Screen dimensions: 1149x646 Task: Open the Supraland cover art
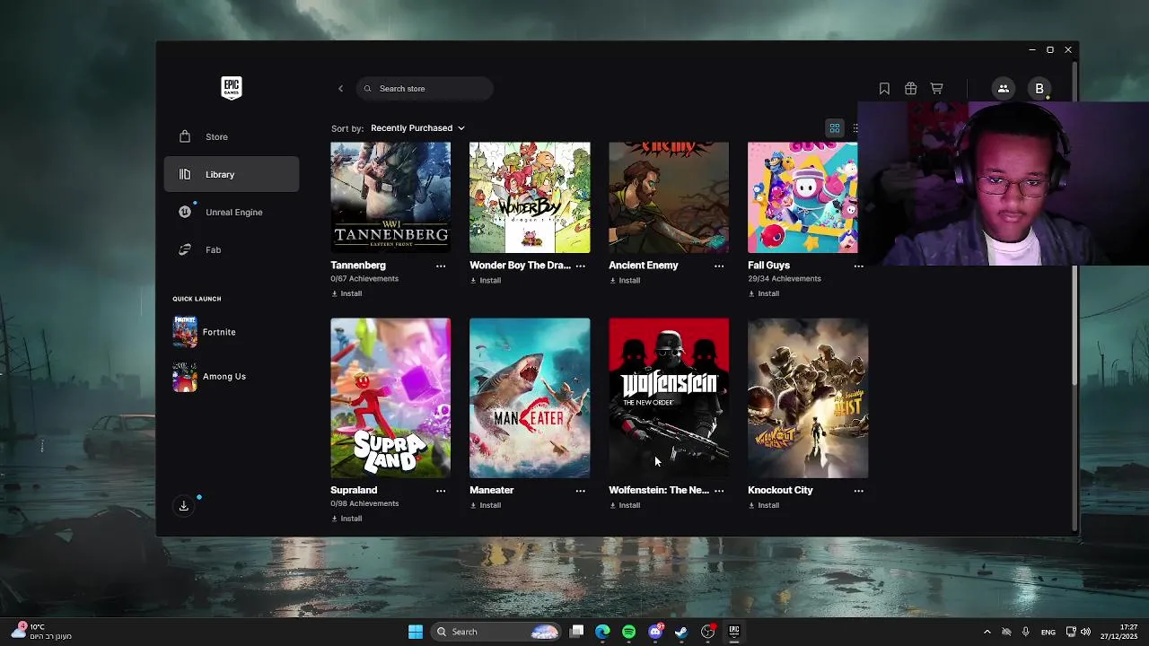pyautogui.click(x=390, y=398)
